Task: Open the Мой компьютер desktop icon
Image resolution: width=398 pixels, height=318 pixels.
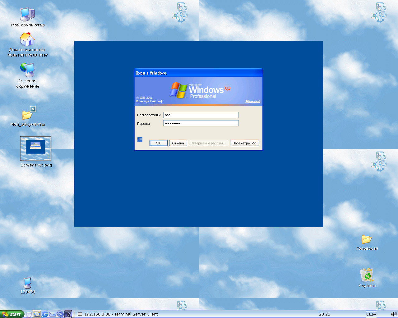Action: (27, 15)
